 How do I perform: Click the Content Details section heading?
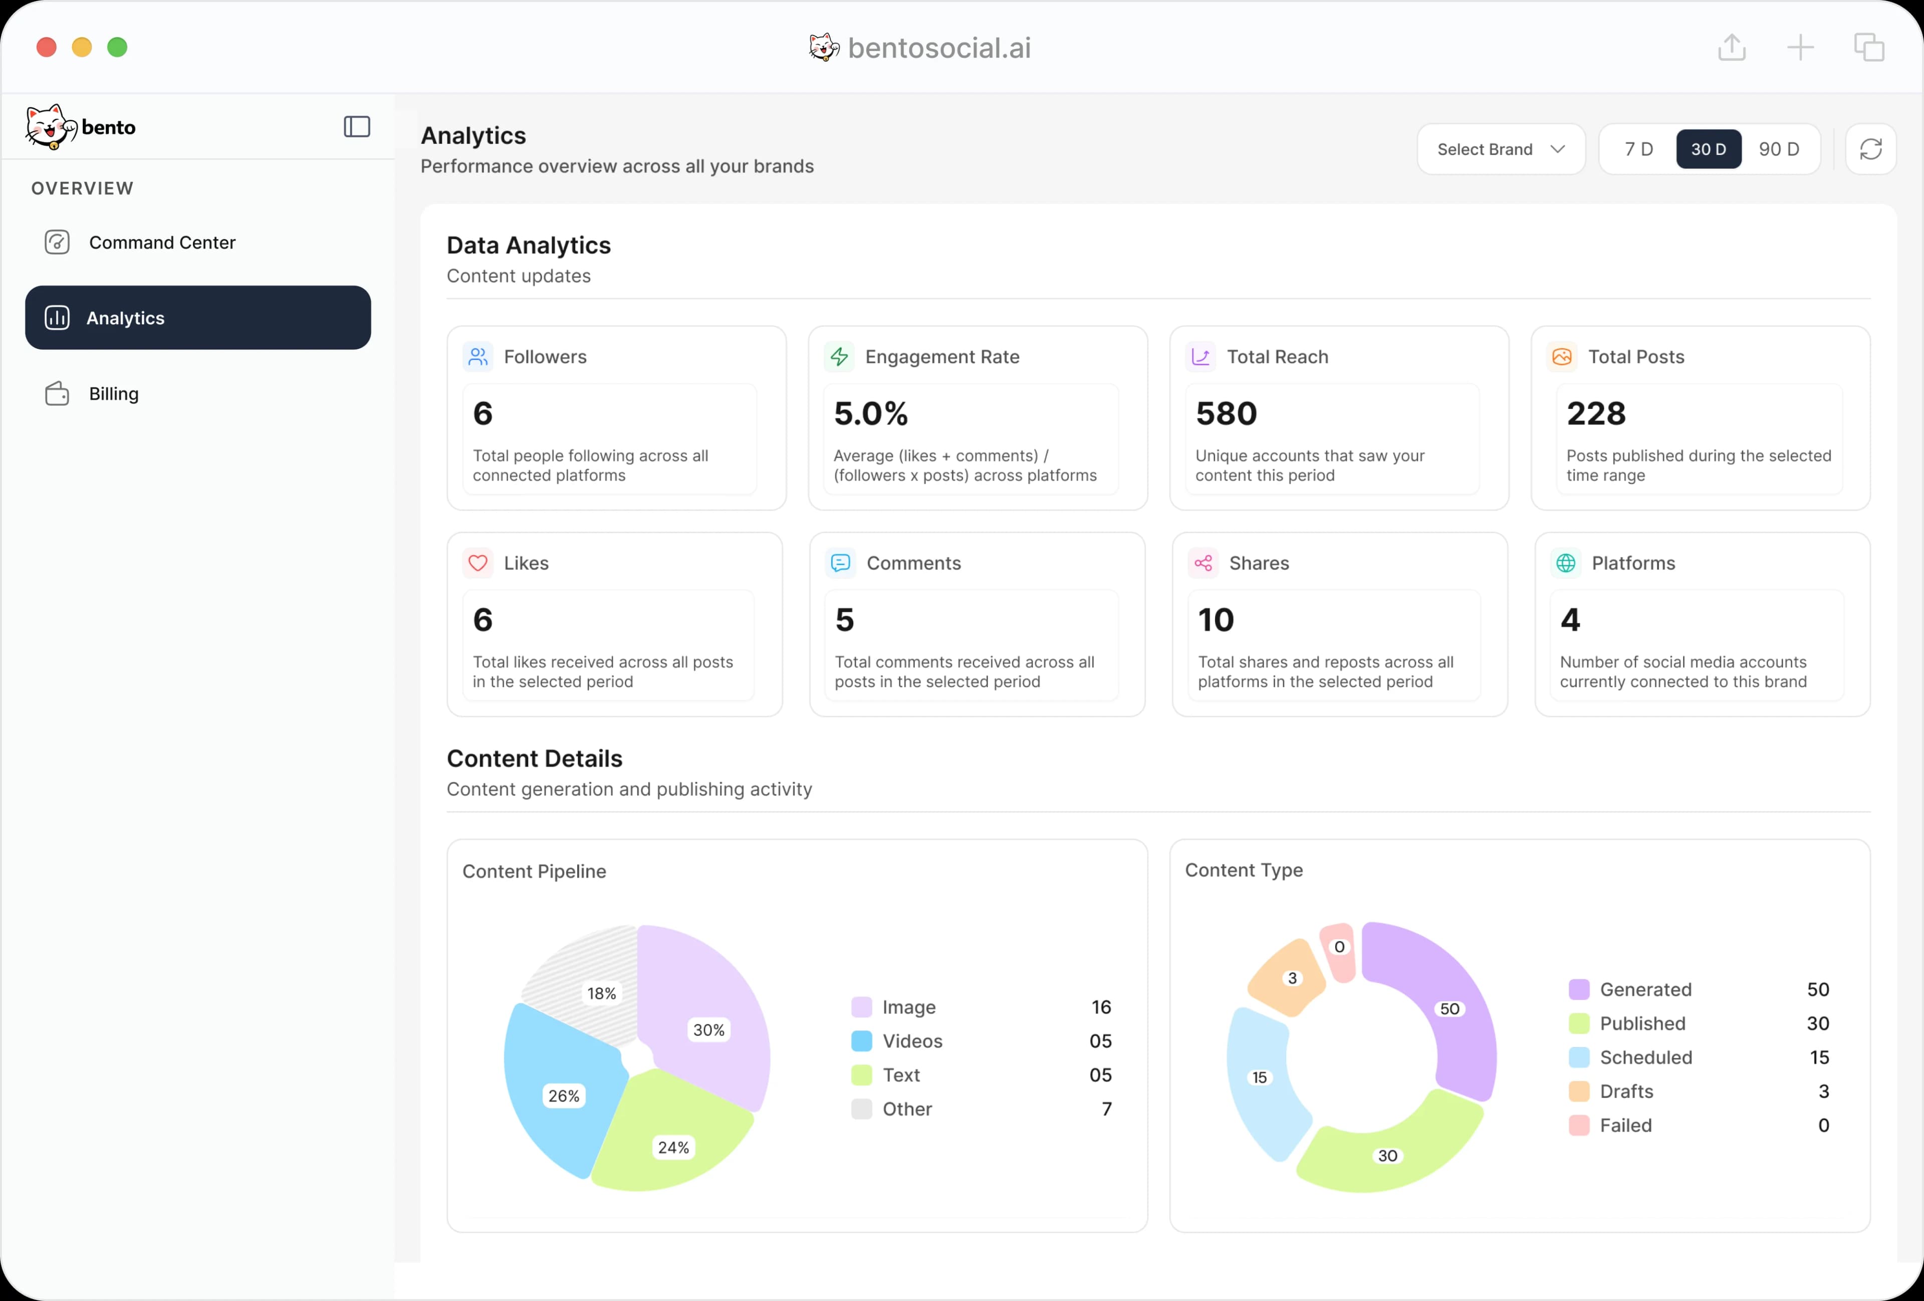[x=534, y=759]
